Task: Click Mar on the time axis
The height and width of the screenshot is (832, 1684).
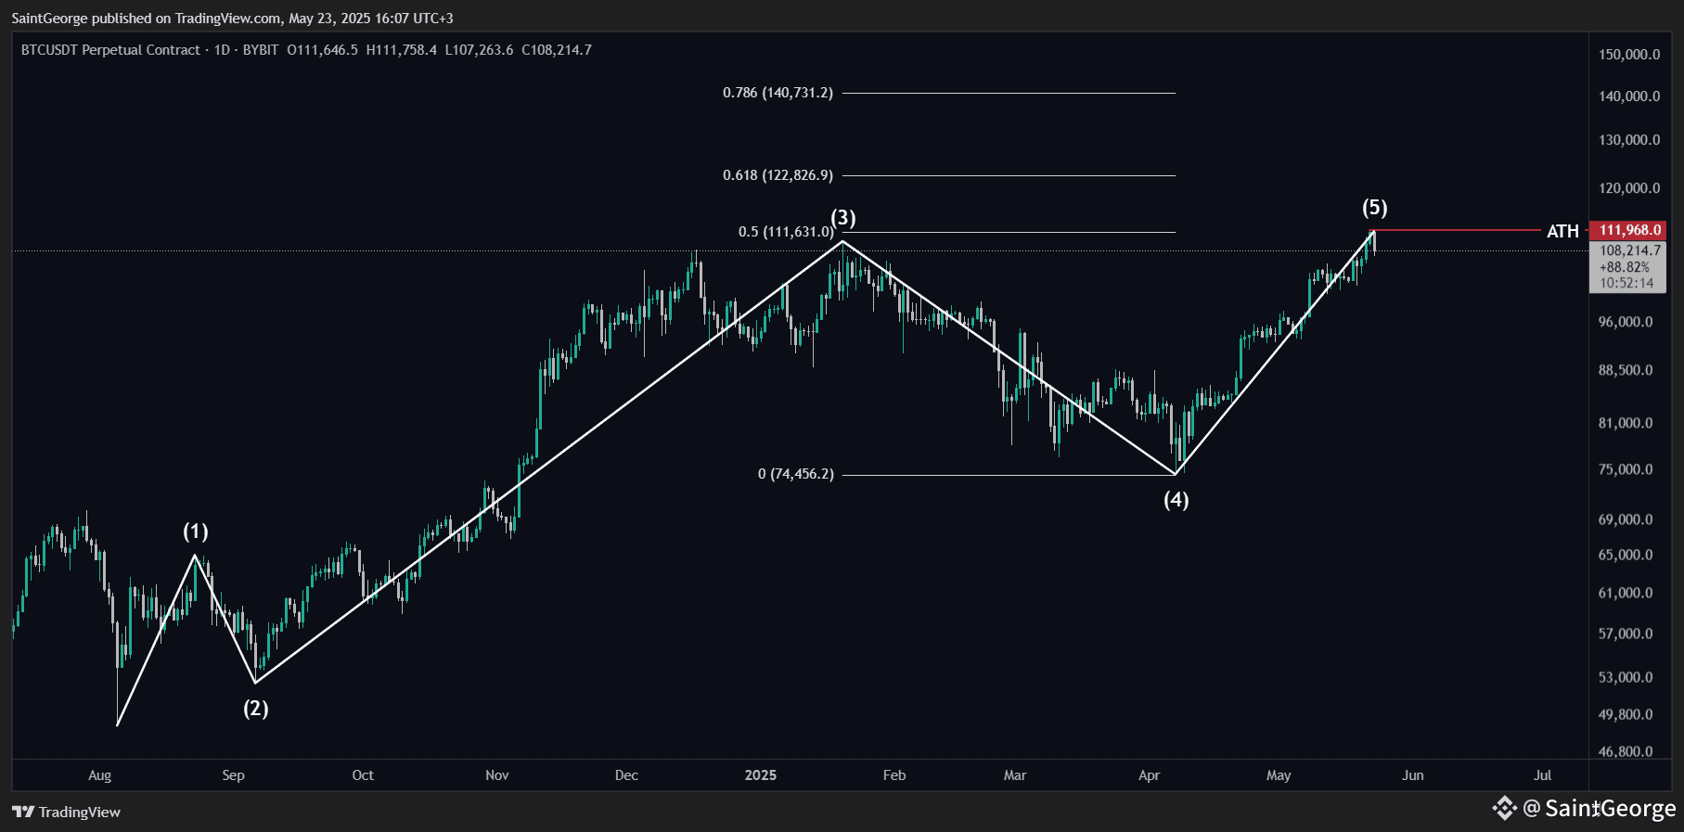Action: point(1015,775)
